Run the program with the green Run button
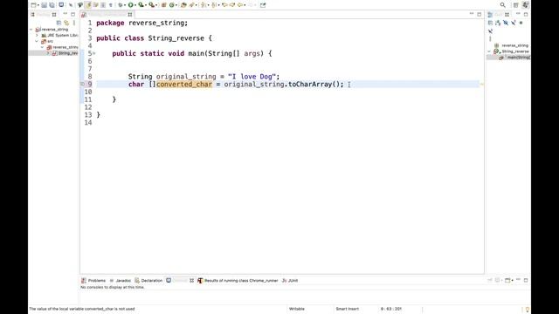 (x=130, y=5)
